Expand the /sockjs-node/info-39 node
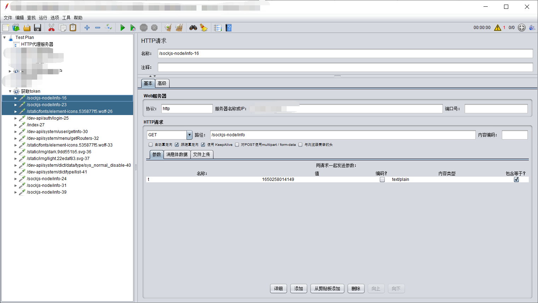This screenshot has width=538, height=303. 16,192
